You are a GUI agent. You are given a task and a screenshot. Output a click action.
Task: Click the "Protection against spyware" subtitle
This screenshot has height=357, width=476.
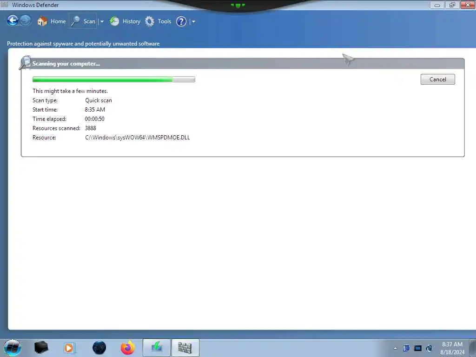pos(83,44)
